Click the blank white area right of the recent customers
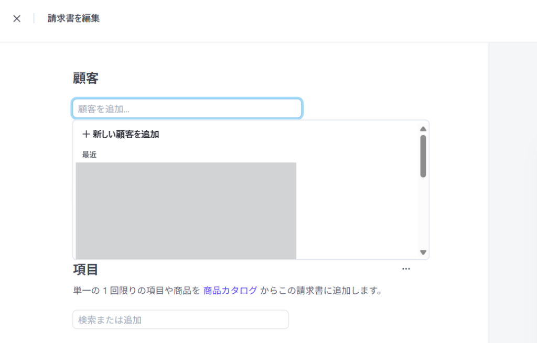537x343 pixels. click(357, 209)
